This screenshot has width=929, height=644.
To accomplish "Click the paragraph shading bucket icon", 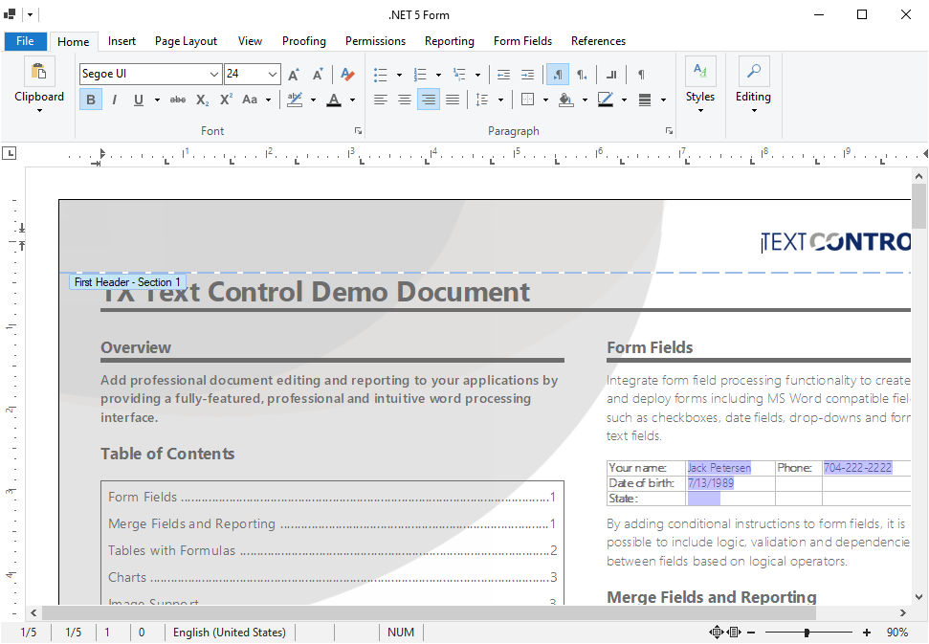I will (x=565, y=100).
